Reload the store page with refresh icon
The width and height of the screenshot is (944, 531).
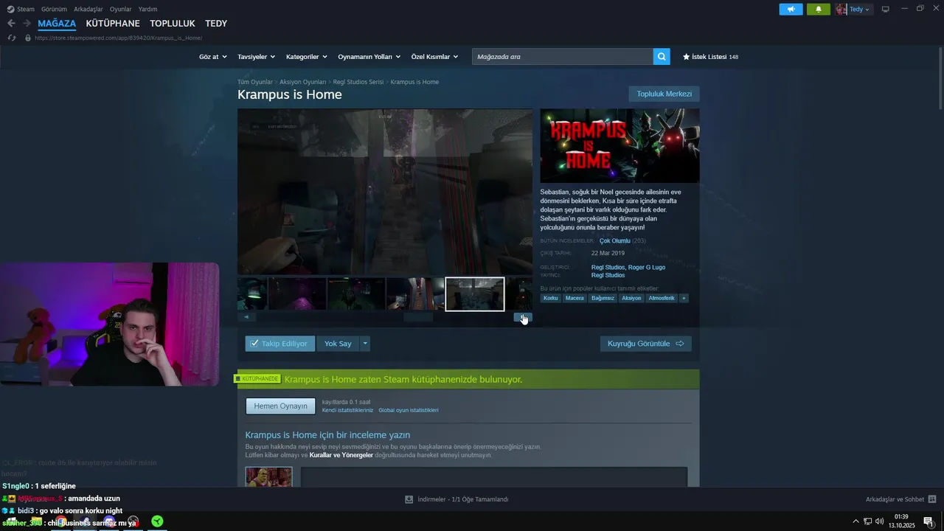pos(12,38)
